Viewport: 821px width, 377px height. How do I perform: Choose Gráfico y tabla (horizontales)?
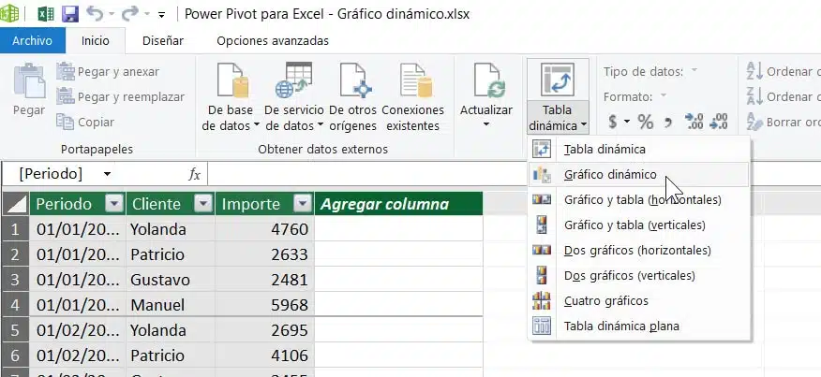pyautogui.click(x=639, y=200)
